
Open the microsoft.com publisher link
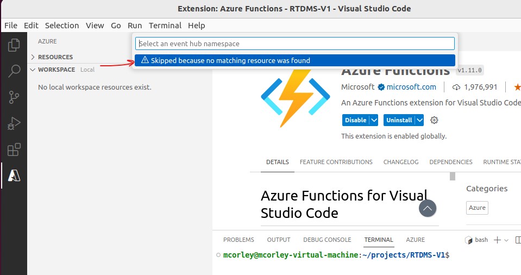coord(411,87)
